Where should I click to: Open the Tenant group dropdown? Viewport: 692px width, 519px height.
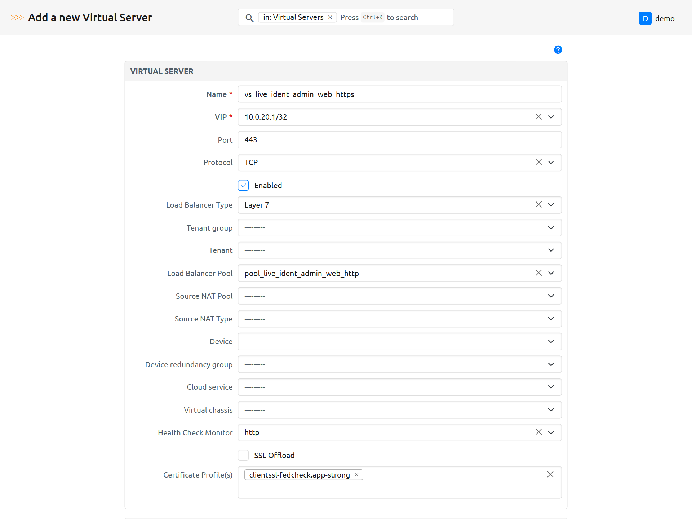pyautogui.click(x=399, y=228)
